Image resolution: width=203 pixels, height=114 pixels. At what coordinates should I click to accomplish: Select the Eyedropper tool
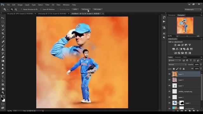(x=3, y=37)
